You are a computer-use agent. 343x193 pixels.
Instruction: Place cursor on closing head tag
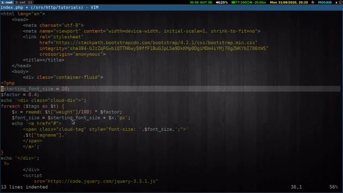click(x=21, y=65)
